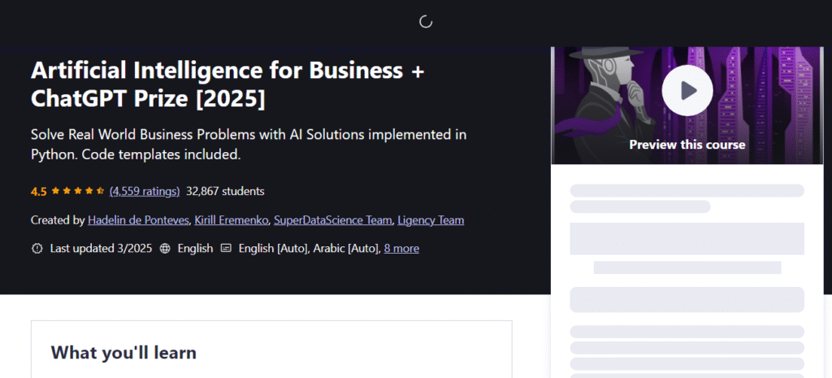The height and width of the screenshot is (378, 832).
Task: Click the course subtitle description text
Action: click(249, 145)
